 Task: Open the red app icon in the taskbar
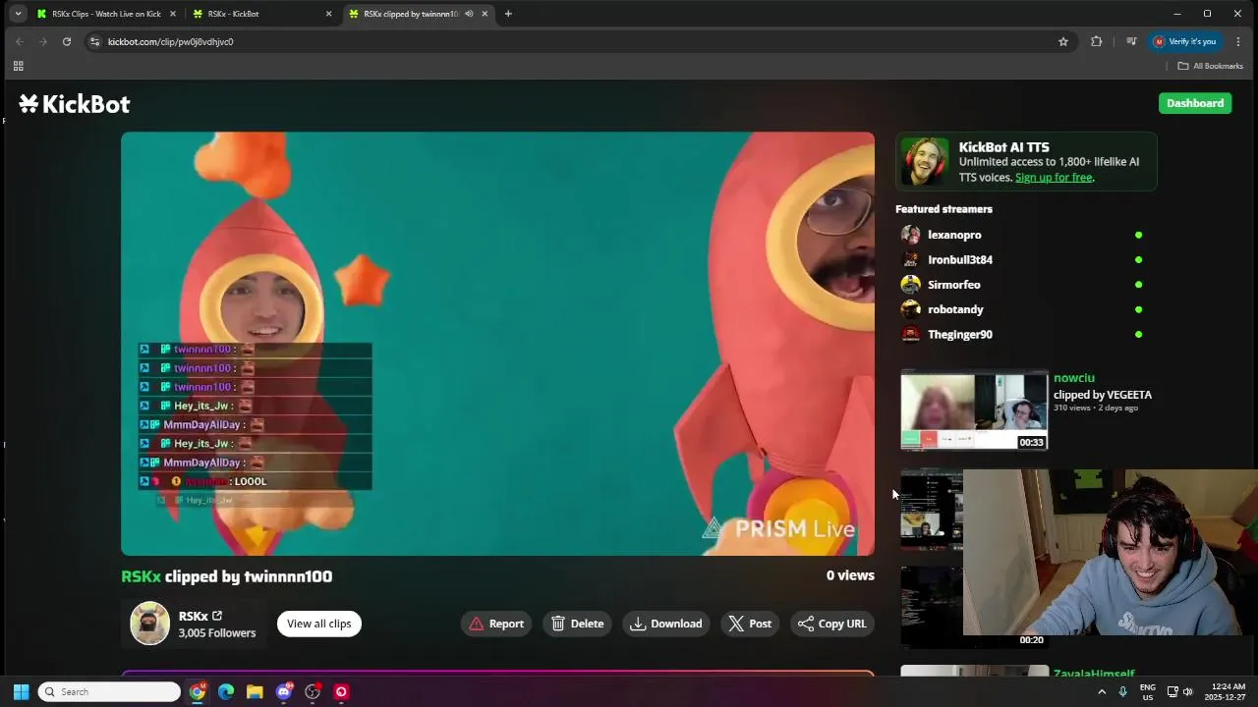click(341, 692)
